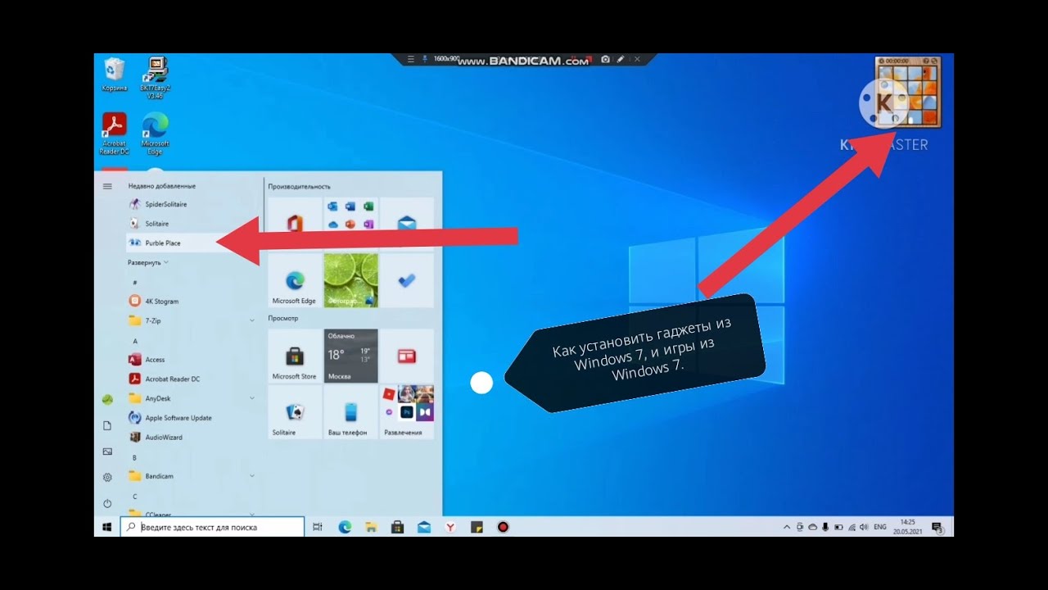Open Mail from the taskbar
The height and width of the screenshot is (590, 1048).
(x=423, y=527)
